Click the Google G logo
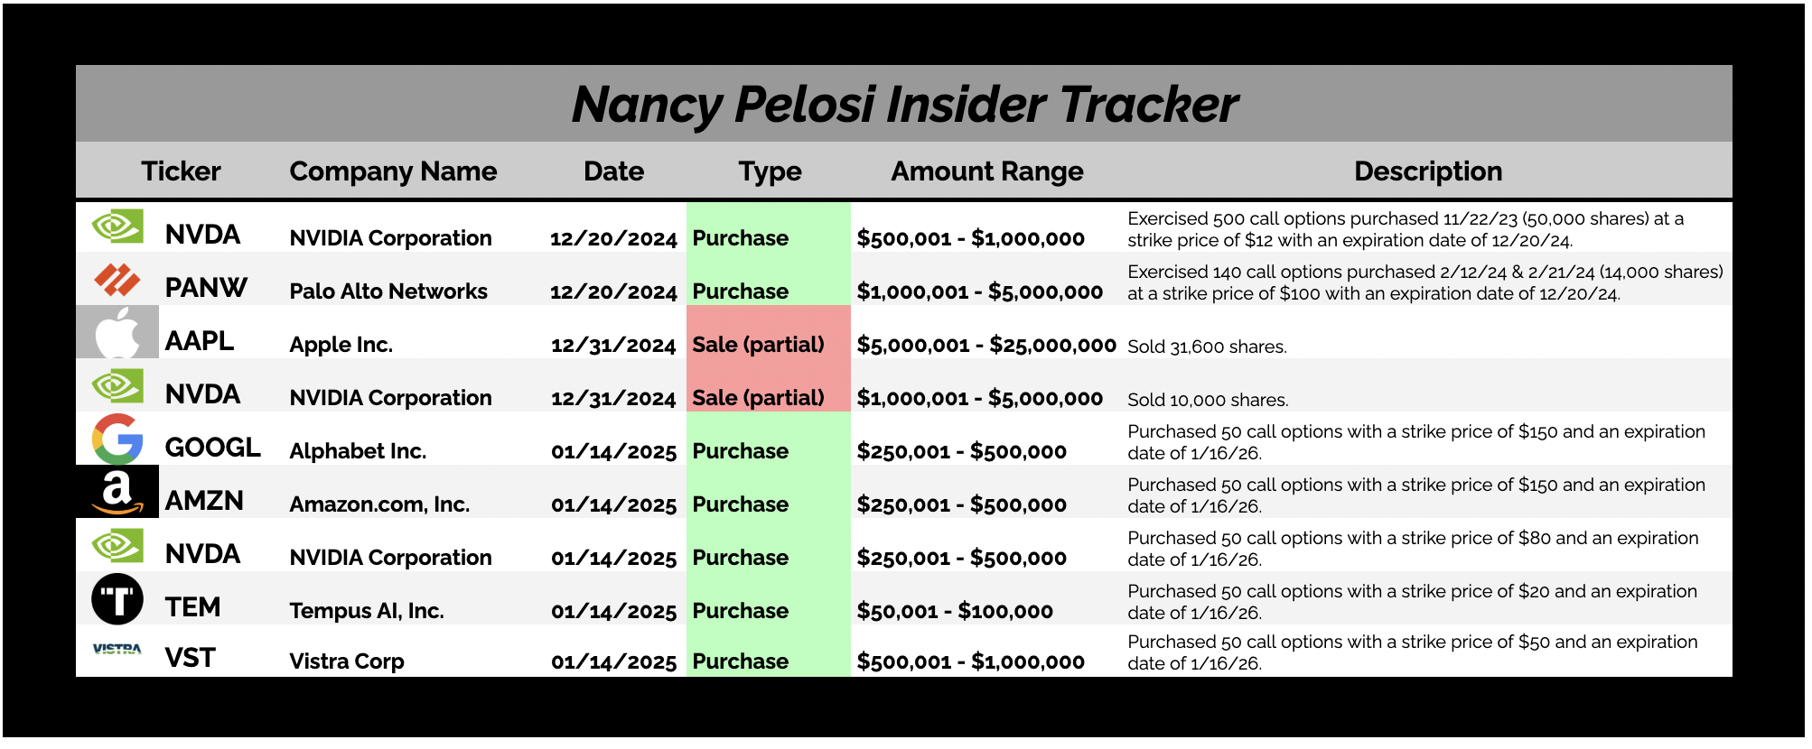 [x=117, y=439]
